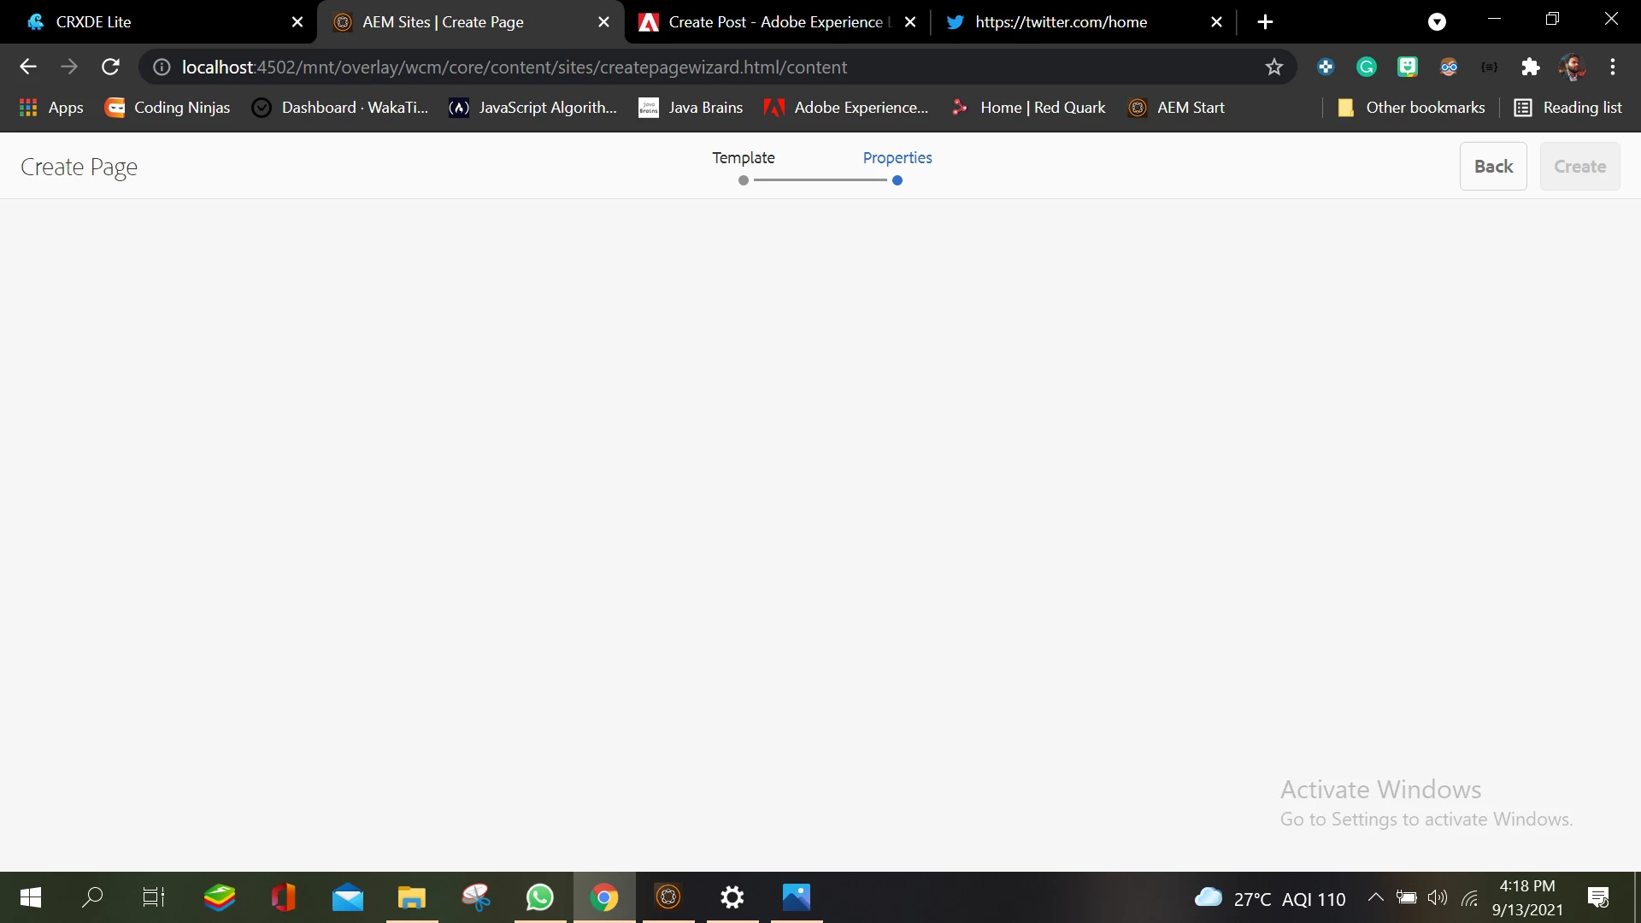Open WhatsApp from the taskbar
This screenshot has width=1641, height=923.
point(539,897)
